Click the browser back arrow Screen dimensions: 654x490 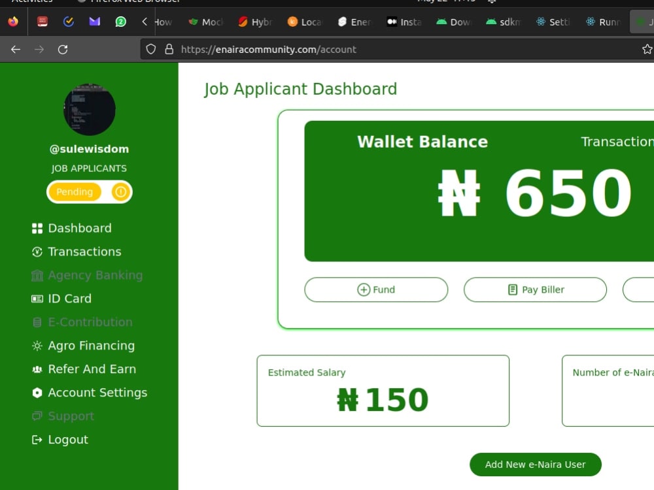(16, 50)
